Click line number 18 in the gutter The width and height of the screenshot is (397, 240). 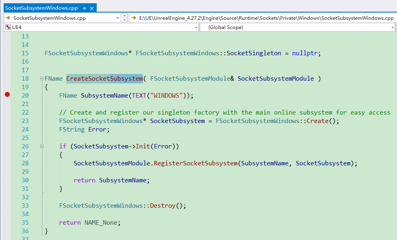click(x=25, y=79)
